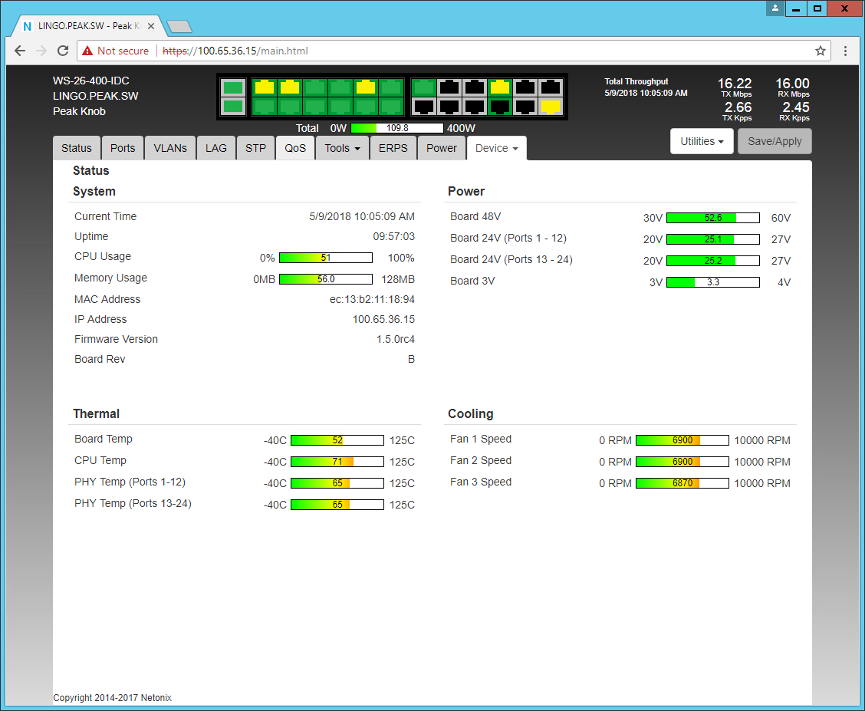The height and width of the screenshot is (711, 865).
Task: Click the top SFP port at far left
Action: [233, 87]
